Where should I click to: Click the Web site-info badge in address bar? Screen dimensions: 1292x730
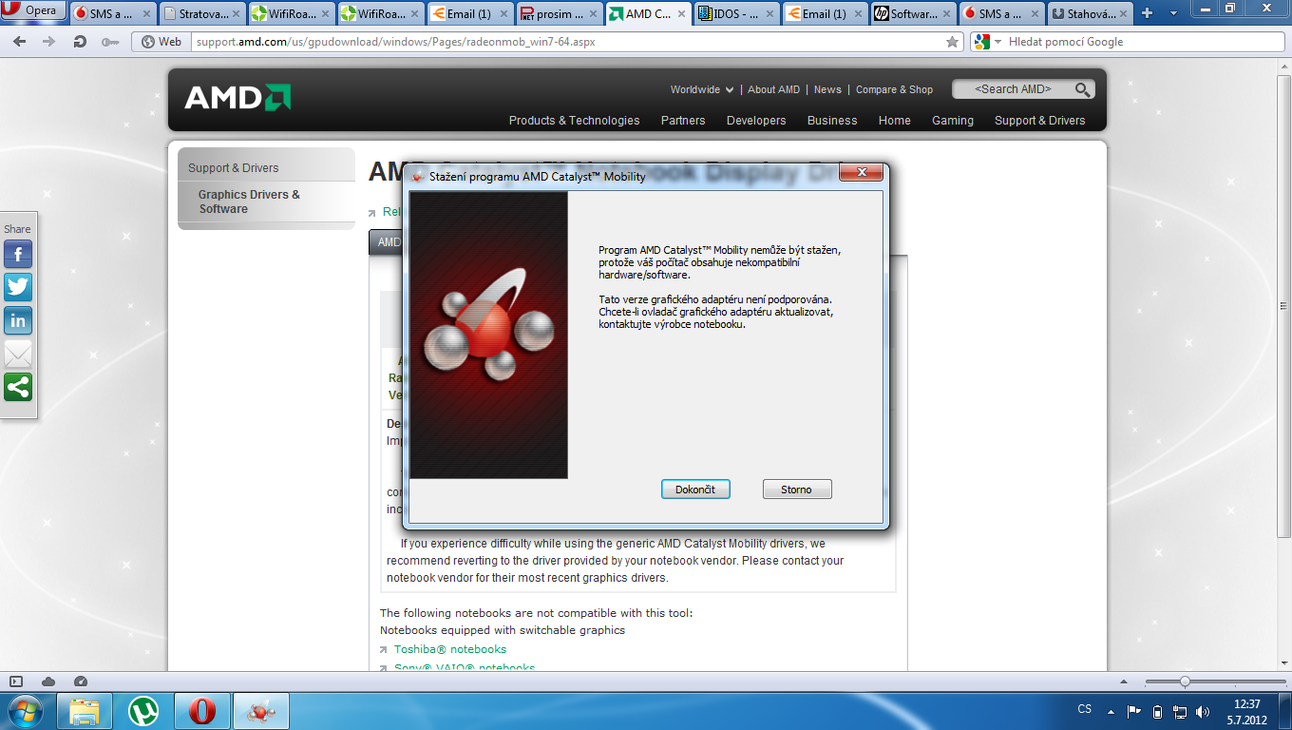[161, 42]
